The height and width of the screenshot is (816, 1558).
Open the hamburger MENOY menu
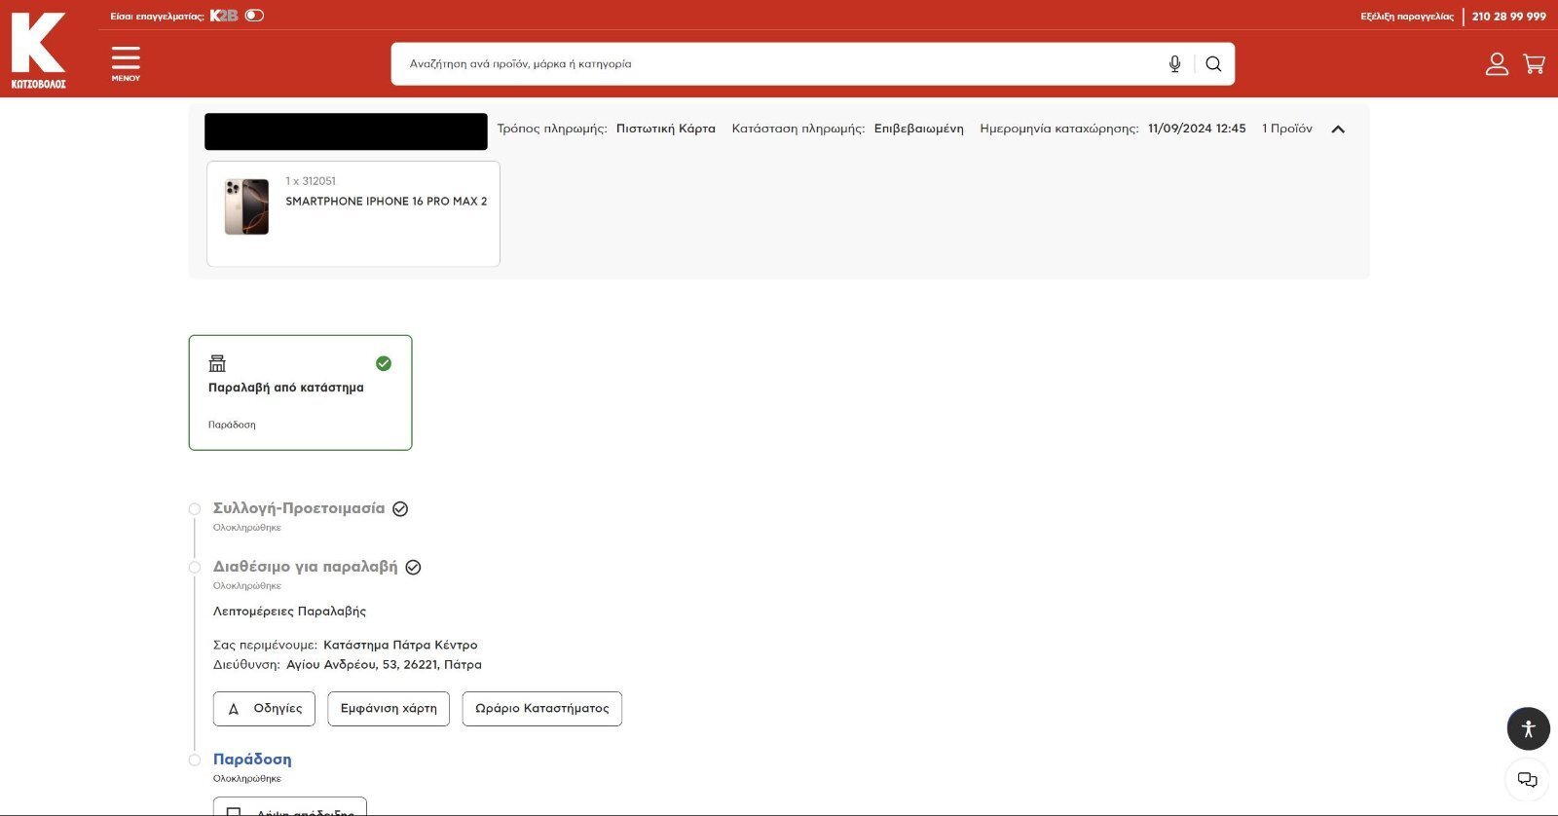click(x=126, y=63)
